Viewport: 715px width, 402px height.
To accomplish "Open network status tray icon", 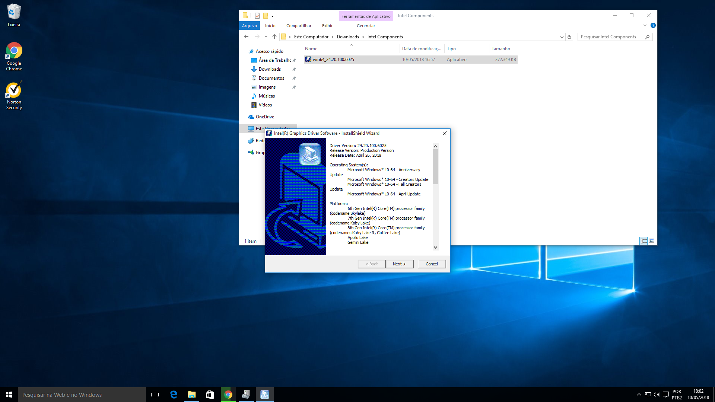I will click(x=648, y=395).
